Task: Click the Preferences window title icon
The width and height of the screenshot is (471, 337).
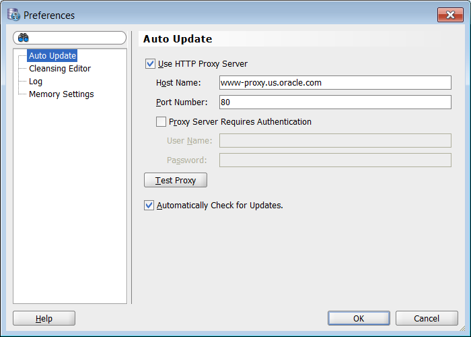Action: click(13, 15)
